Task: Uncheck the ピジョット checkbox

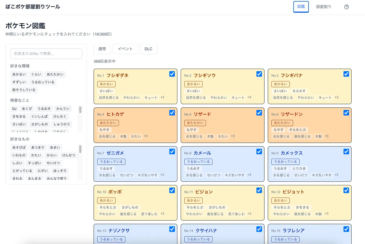Action: (346, 190)
